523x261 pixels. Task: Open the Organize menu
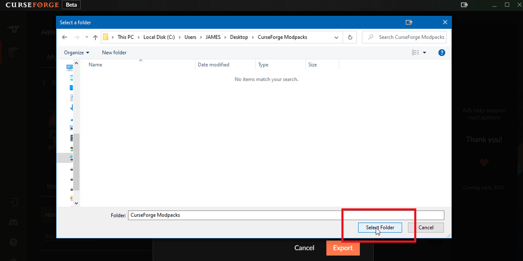click(77, 53)
